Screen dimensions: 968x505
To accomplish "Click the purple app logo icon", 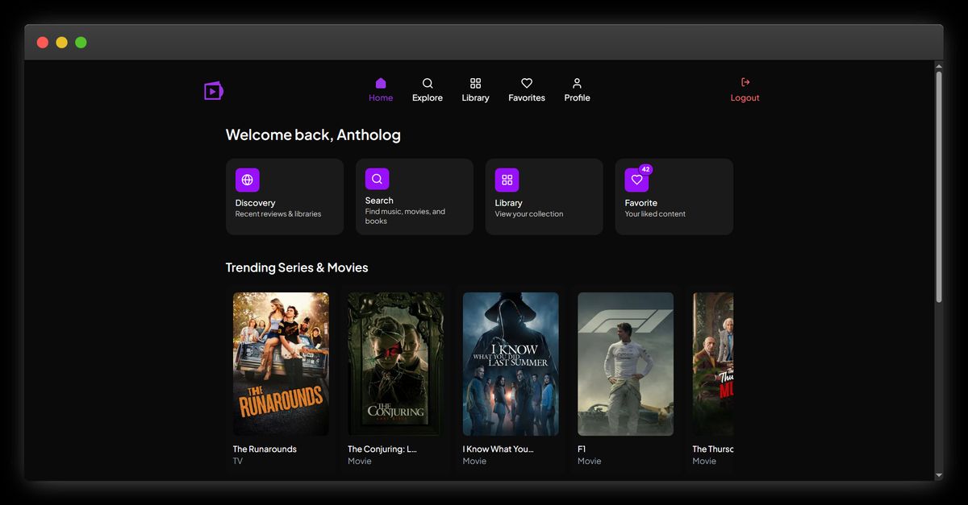I will click(x=213, y=91).
